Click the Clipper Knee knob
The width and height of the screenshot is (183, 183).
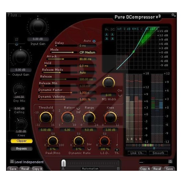click(21, 124)
